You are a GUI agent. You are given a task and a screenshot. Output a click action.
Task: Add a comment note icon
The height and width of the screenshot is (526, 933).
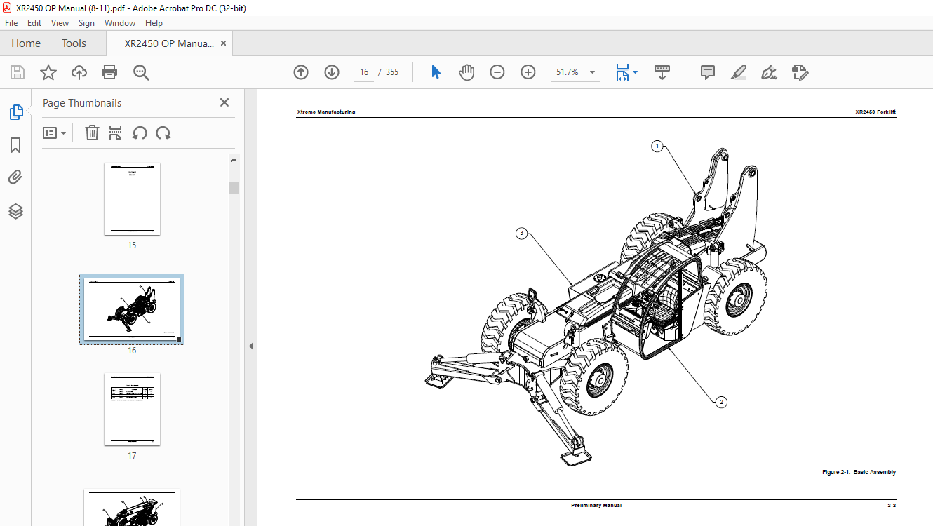tap(708, 72)
